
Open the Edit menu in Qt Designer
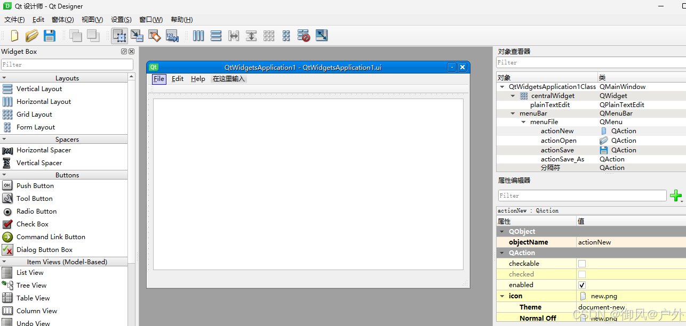[38, 20]
